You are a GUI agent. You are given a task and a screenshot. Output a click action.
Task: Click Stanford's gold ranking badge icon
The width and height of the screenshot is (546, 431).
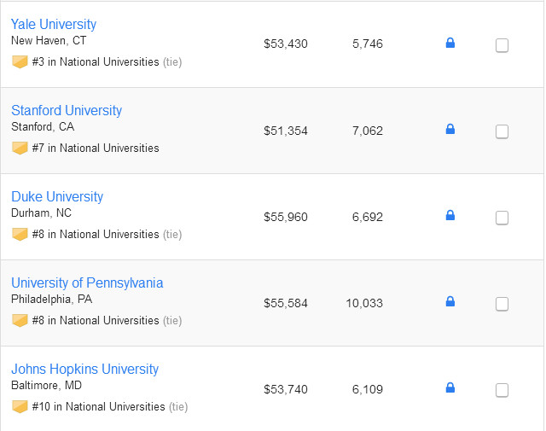[x=20, y=148]
